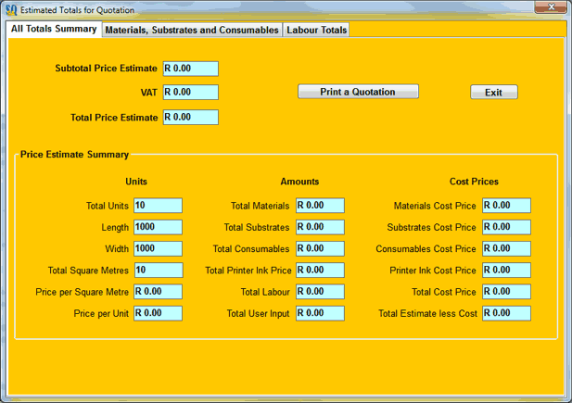This screenshot has width=572, height=403.
Task: Click the Total Printer Ink Price field
Action: click(x=320, y=271)
